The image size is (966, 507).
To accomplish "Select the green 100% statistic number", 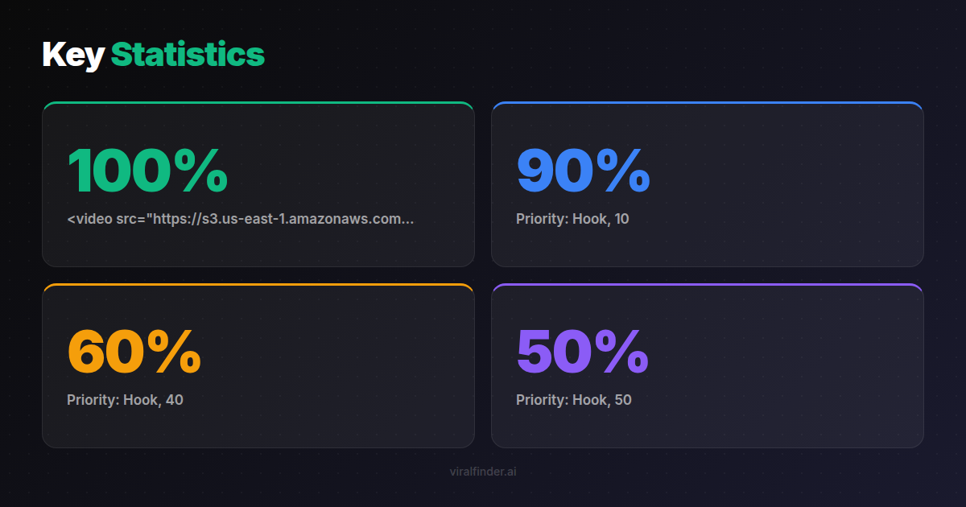I will click(x=147, y=171).
